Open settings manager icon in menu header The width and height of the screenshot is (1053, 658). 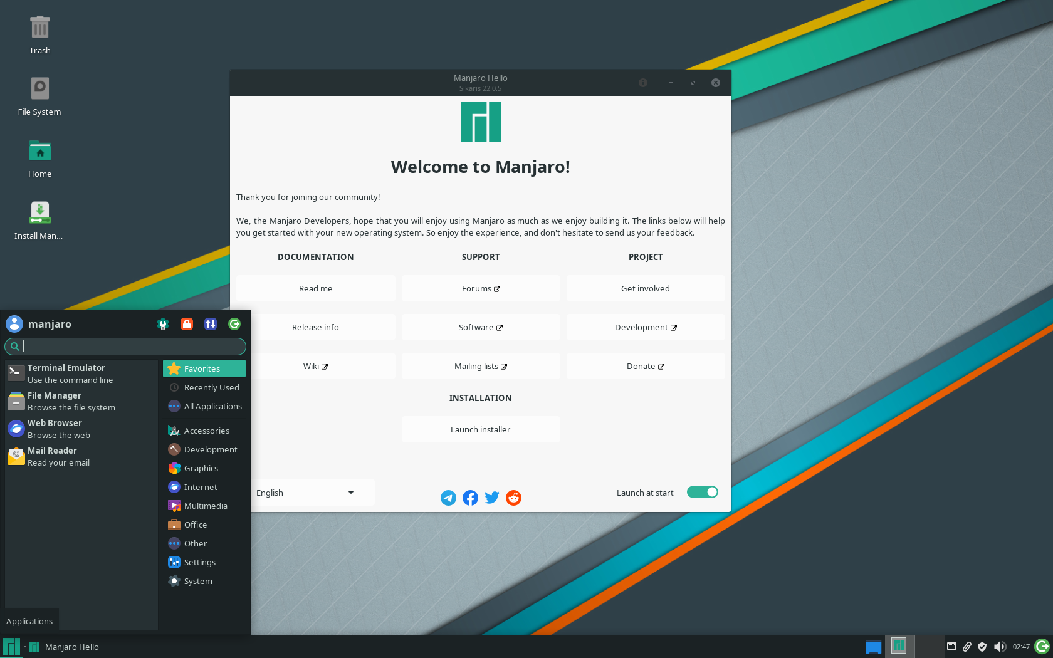163,324
